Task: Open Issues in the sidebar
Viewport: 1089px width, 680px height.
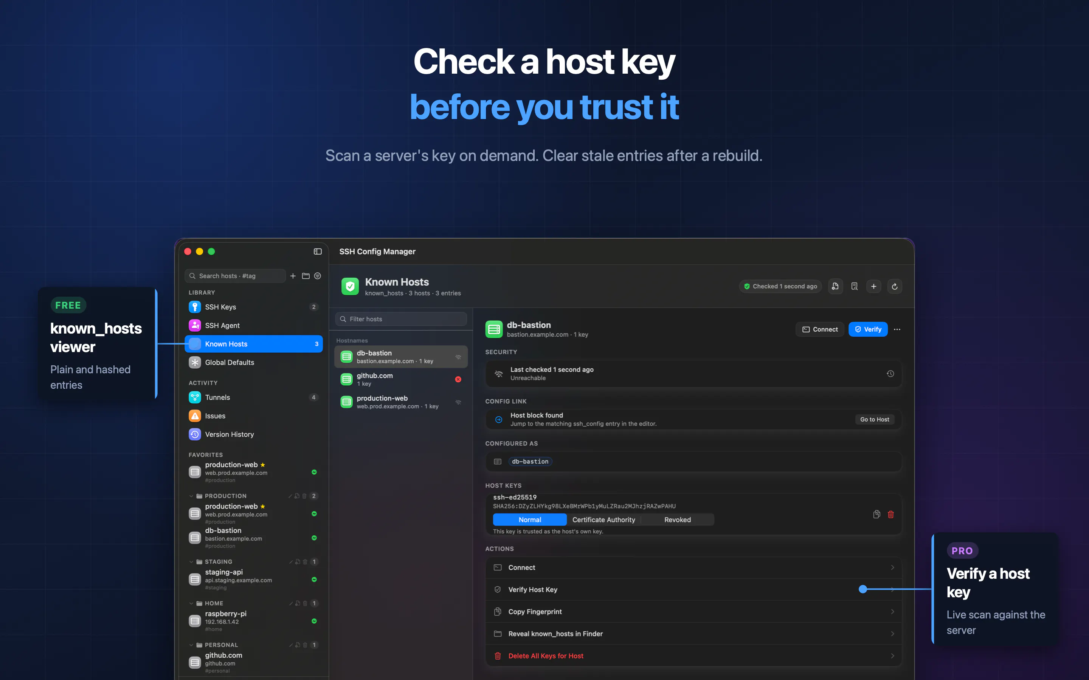Action: click(x=253, y=416)
